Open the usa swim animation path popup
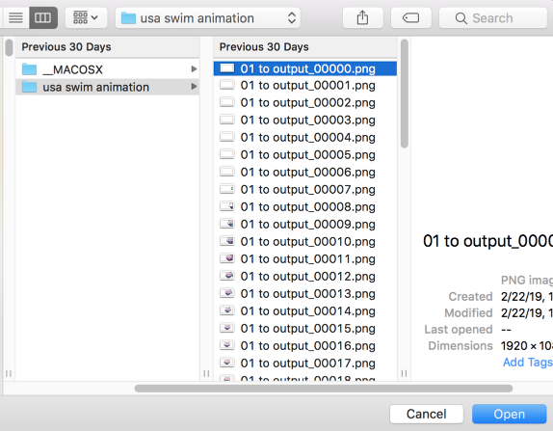 point(208,17)
